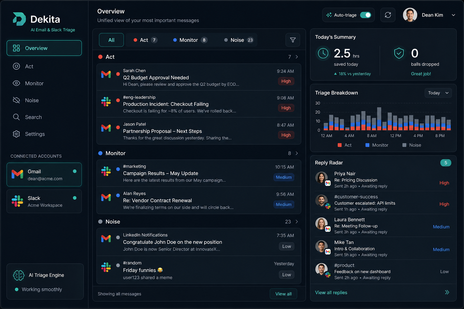Expand the Act section chevron

297,57
